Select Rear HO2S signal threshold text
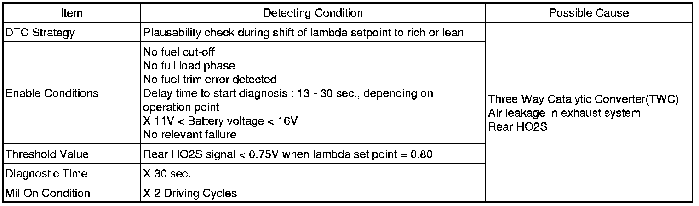Screen dimensions: 699x206 coord(288,154)
